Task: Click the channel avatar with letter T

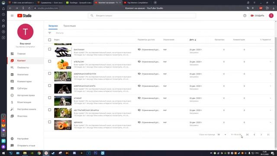Action: [25, 32]
